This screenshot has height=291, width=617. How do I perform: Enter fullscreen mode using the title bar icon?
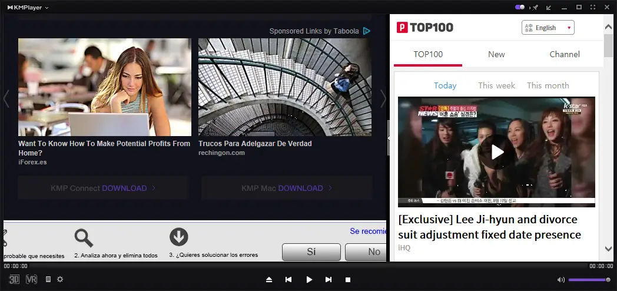593,8
